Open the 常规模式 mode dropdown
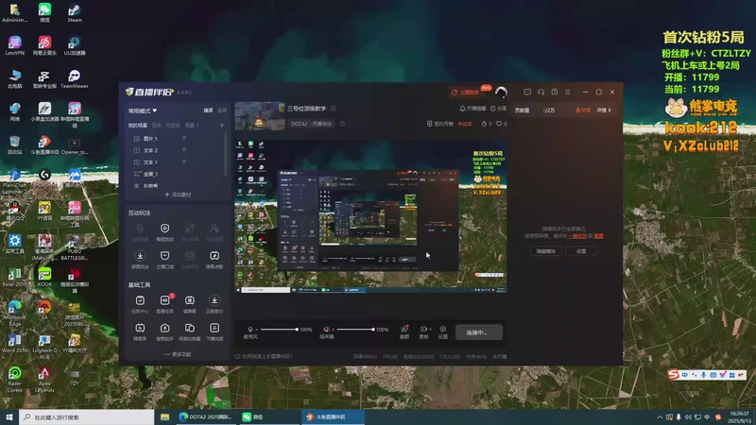 (x=143, y=110)
